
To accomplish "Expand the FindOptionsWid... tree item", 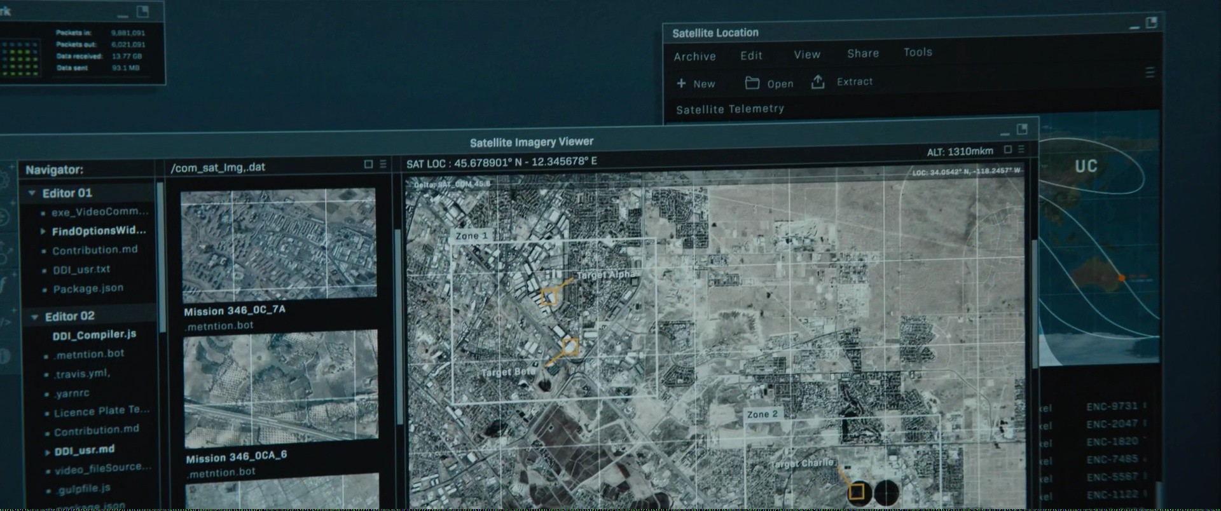I will pyautogui.click(x=43, y=231).
